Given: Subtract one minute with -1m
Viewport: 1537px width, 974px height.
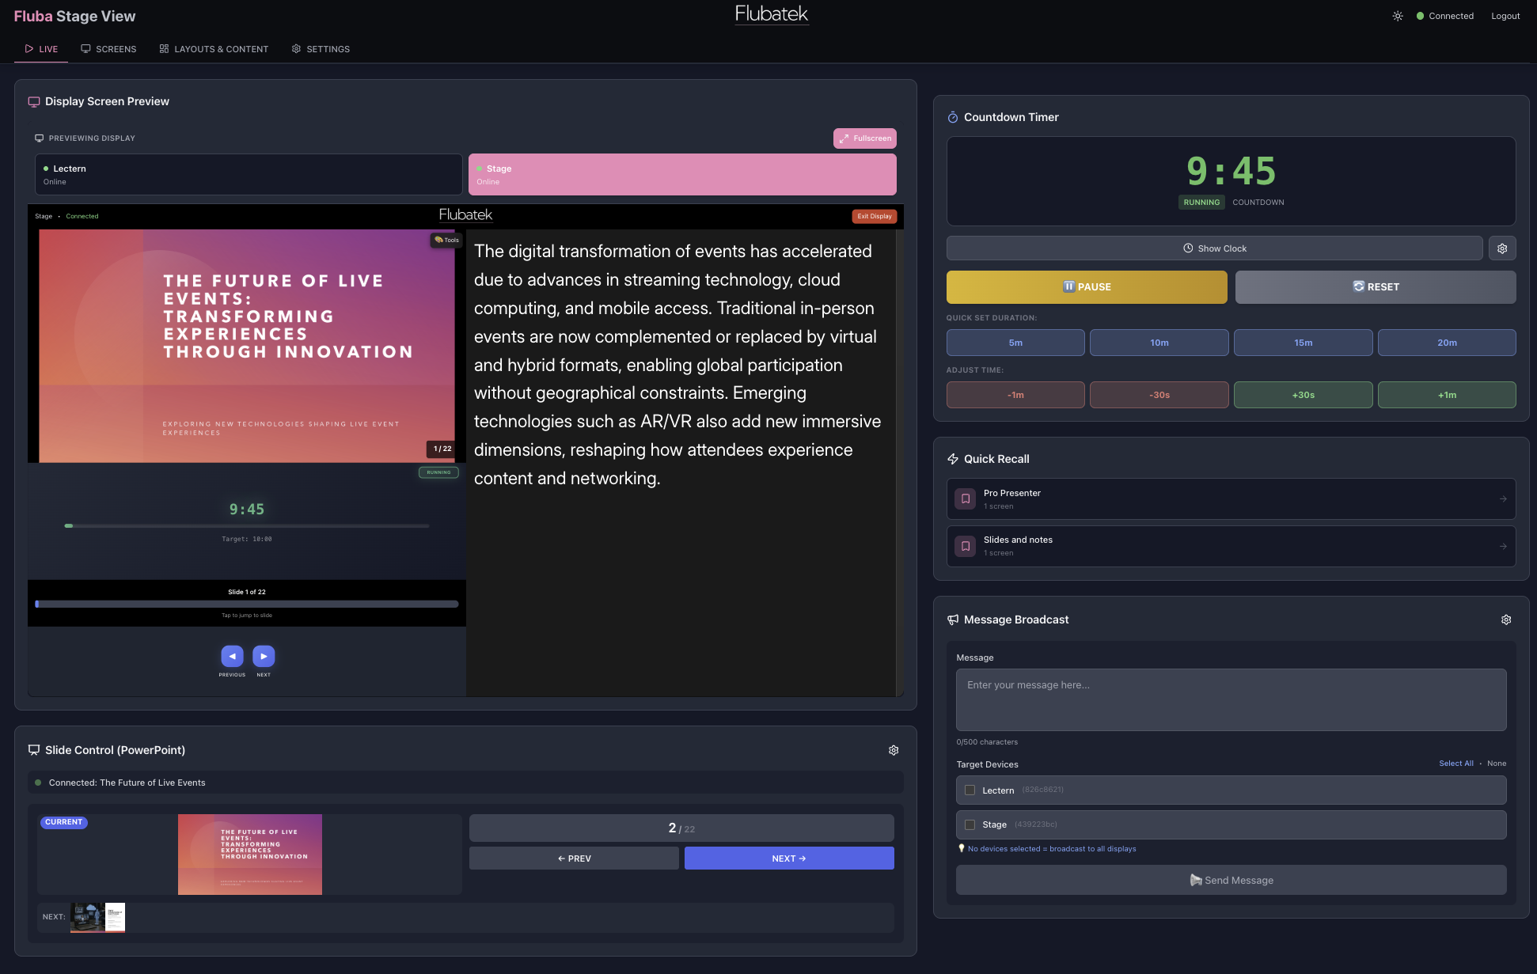Looking at the screenshot, I should 1015,395.
